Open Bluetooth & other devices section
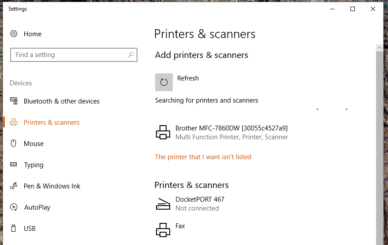Viewport: 388px width, 245px height. (x=61, y=101)
